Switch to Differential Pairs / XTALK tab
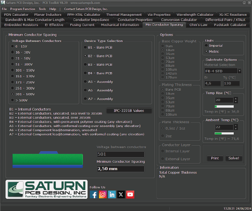The image size is (252, 211). click(225, 20)
